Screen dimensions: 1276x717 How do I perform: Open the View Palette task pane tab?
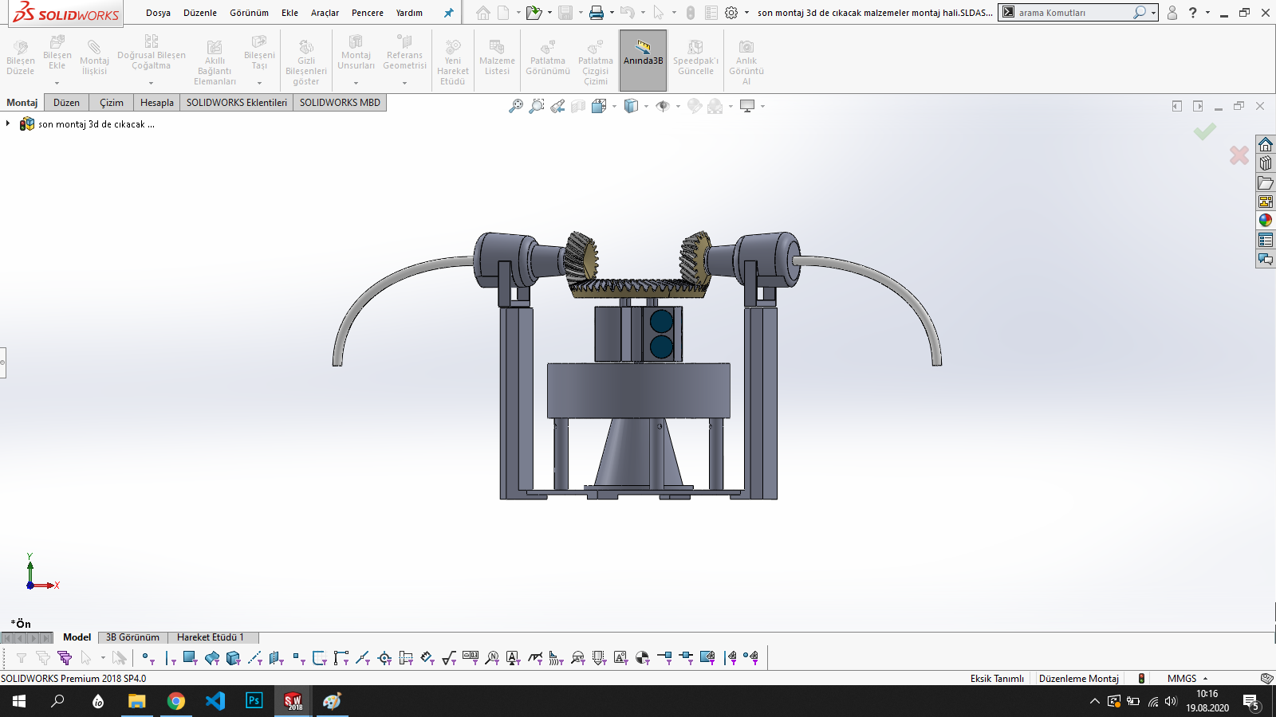1266,202
